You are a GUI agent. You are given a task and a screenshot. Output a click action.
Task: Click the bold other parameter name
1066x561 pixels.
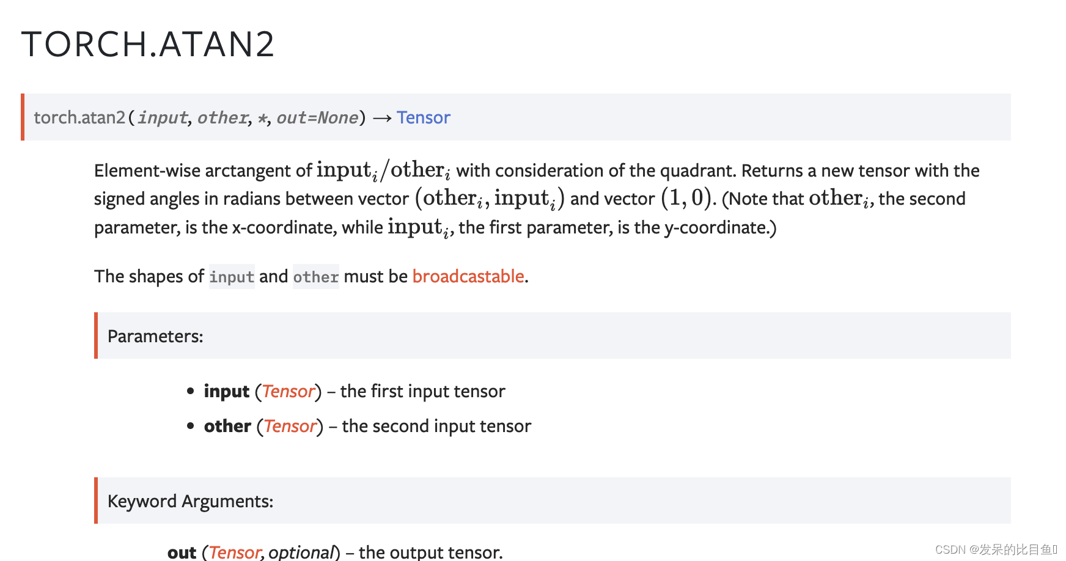click(227, 426)
